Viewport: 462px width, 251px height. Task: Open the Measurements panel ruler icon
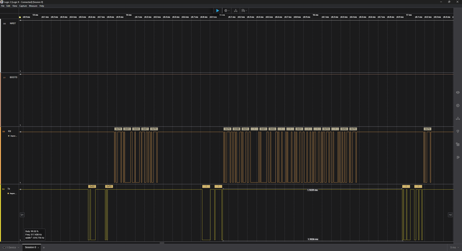pos(457,118)
